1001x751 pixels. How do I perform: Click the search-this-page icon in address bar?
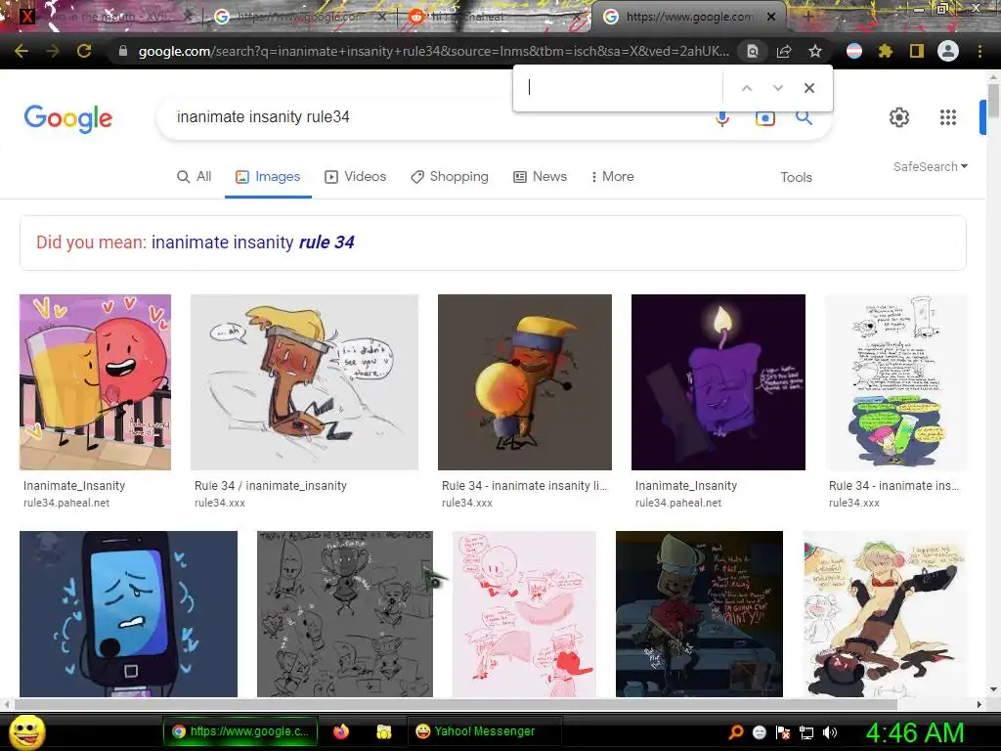coord(752,51)
